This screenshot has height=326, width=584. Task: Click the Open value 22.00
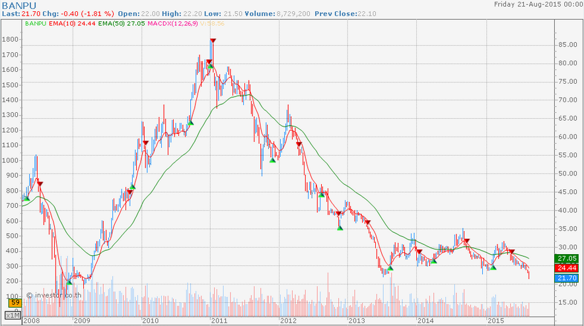point(150,14)
